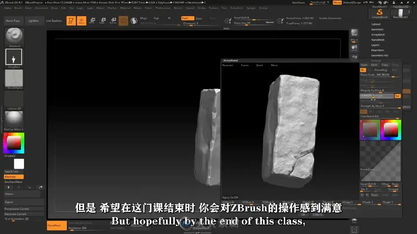This screenshot has width=417, height=234.
Task: Click Save in NoiseMaker
Action: coord(374,65)
